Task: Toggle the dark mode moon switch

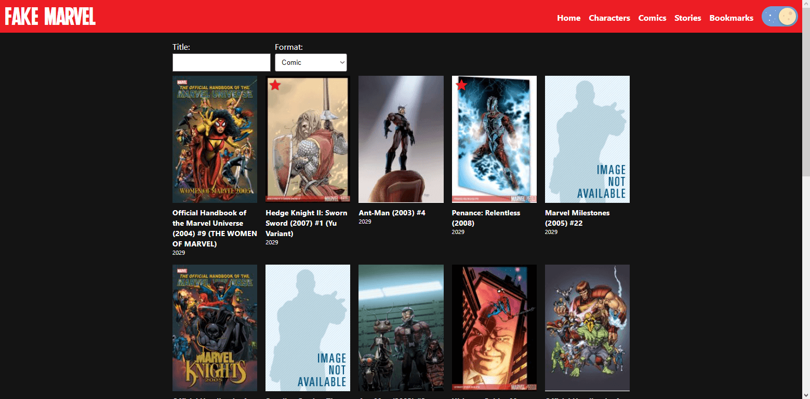Action: click(x=779, y=17)
